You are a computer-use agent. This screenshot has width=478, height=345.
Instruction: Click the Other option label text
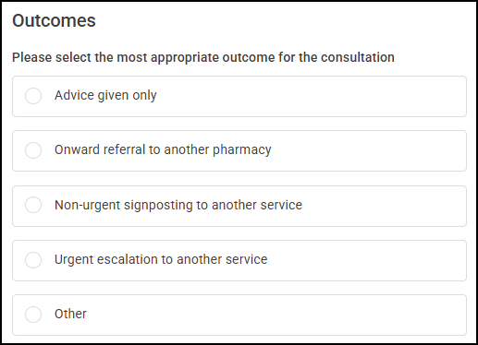tap(70, 314)
